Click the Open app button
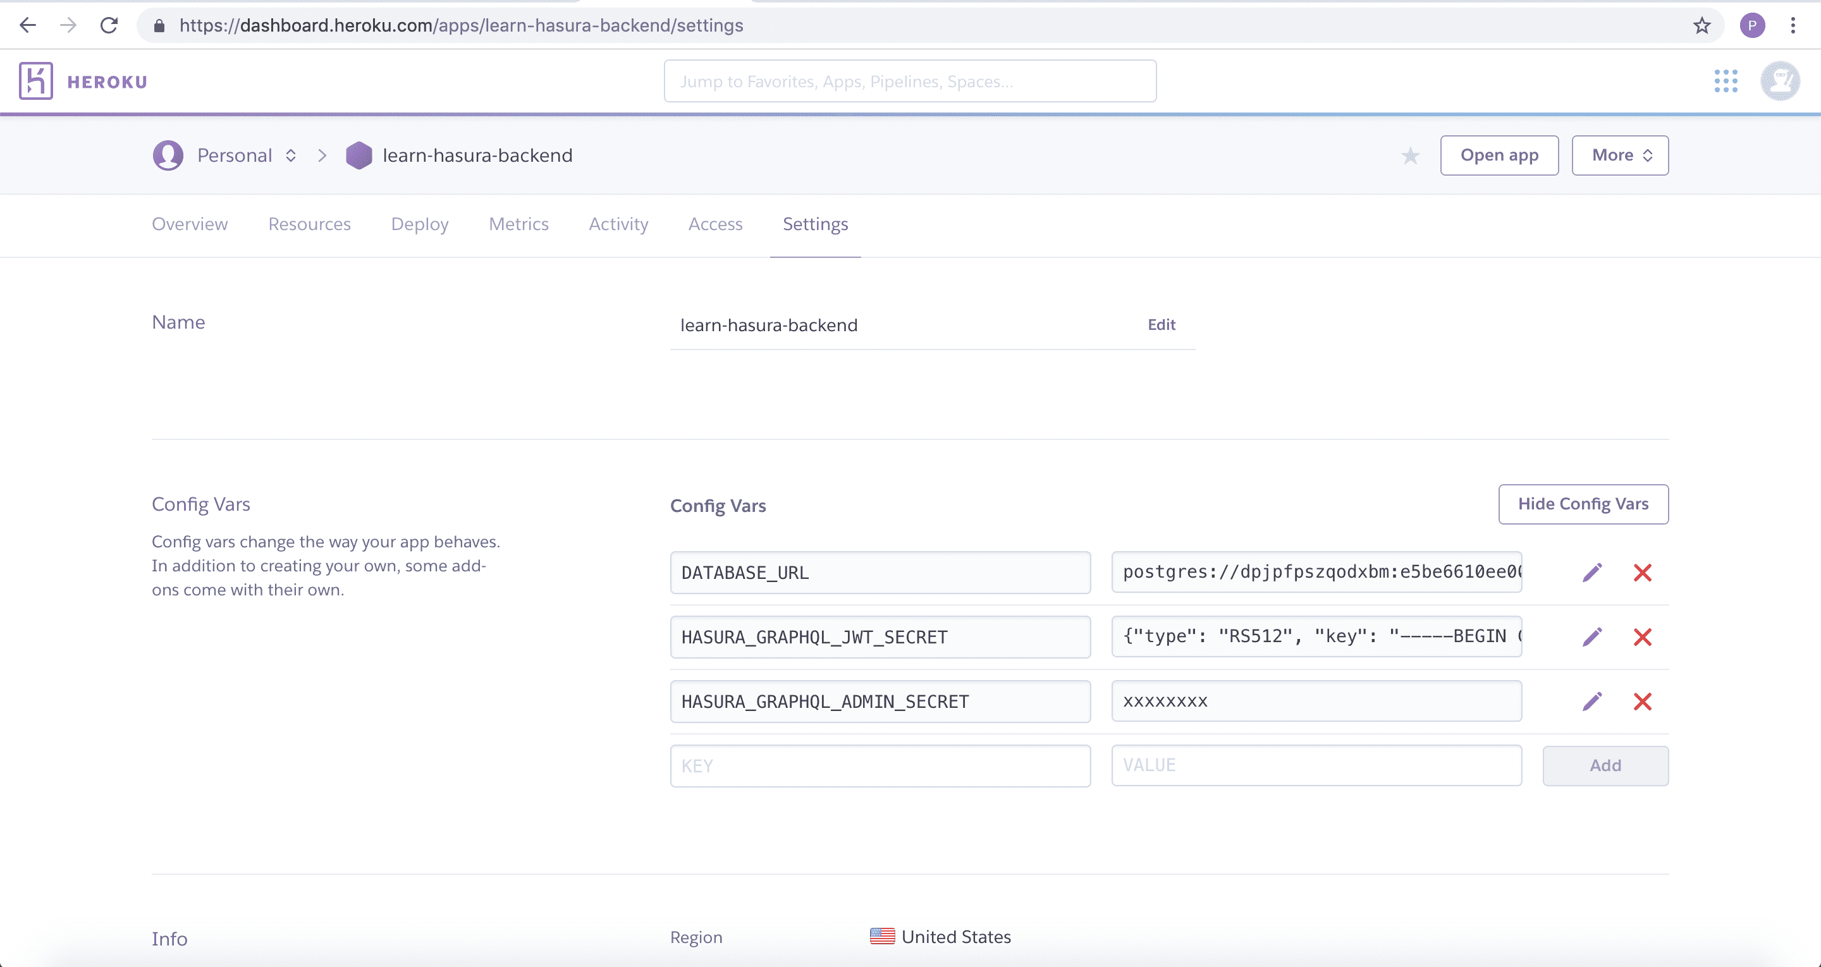 click(x=1499, y=155)
